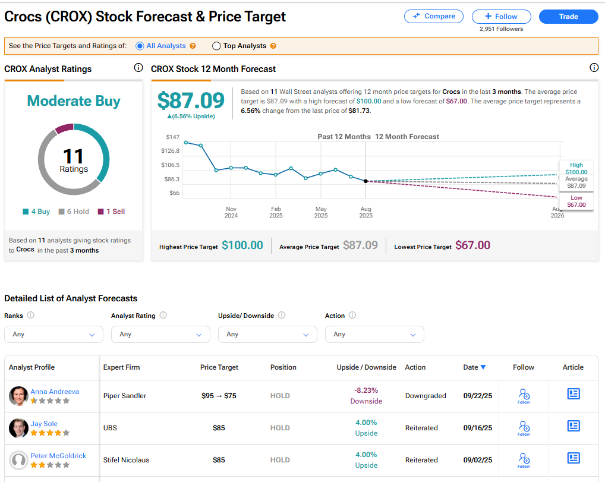Click the Price Target column header

[x=219, y=367]
